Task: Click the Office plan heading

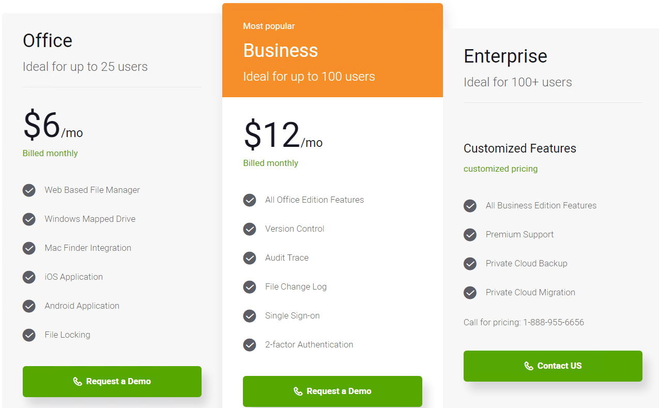Action: [48, 40]
